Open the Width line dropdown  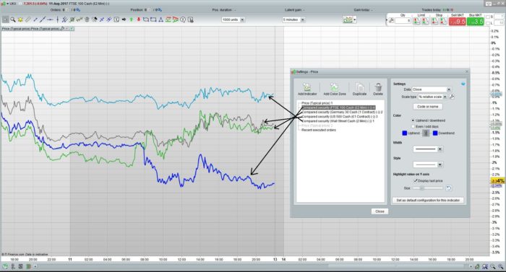coord(428,149)
